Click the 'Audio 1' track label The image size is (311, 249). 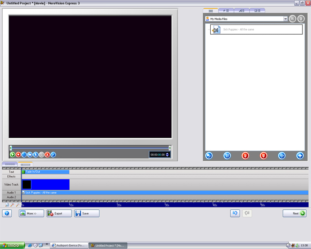click(x=11, y=193)
